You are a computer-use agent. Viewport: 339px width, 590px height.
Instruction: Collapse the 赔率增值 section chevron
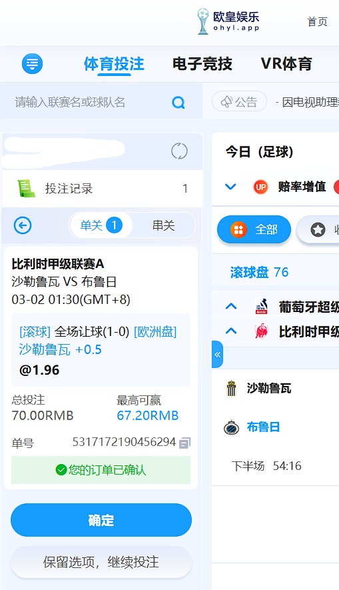click(x=230, y=187)
